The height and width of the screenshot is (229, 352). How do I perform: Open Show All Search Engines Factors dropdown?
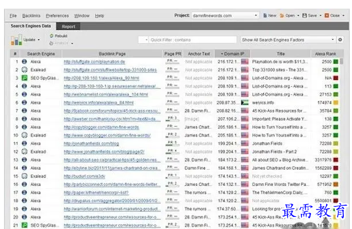click(x=288, y=40)
